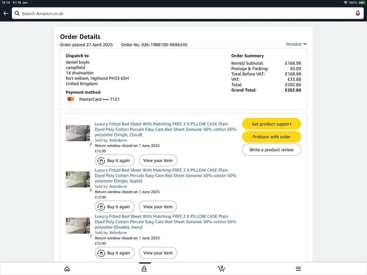The height and width of the screenshot is (275, 367).
Task: Tap the microphone voice search icon
Action: point(357,13)
